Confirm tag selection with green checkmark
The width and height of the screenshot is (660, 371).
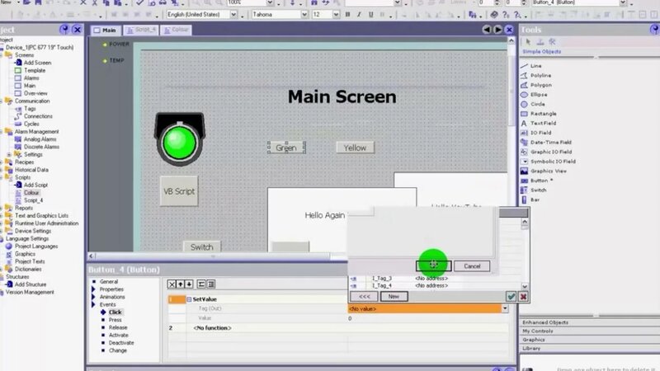(x=511, y=297)
